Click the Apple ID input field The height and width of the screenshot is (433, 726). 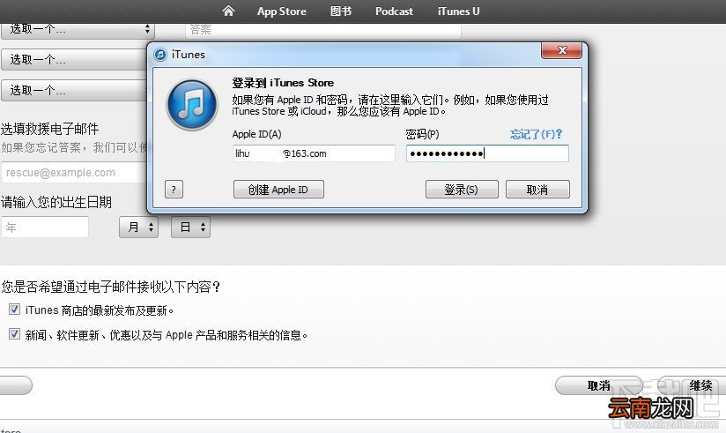[314, 153]
